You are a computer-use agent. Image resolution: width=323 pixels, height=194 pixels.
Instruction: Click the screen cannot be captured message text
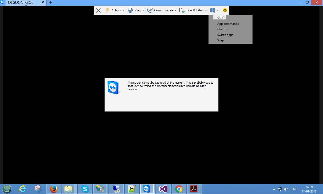click(171, 86)
